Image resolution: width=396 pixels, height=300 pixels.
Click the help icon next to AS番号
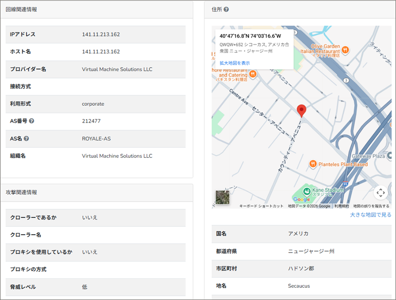(32, 121)
